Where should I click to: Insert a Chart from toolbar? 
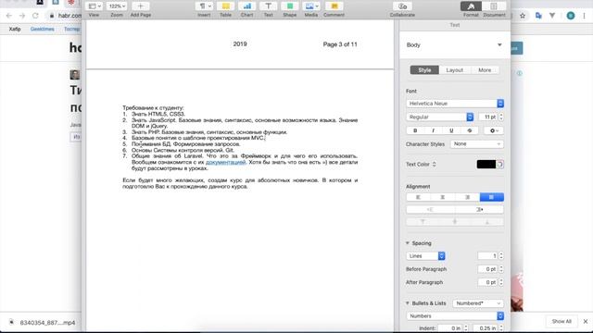pyautogui.click(x=247, y=6)
